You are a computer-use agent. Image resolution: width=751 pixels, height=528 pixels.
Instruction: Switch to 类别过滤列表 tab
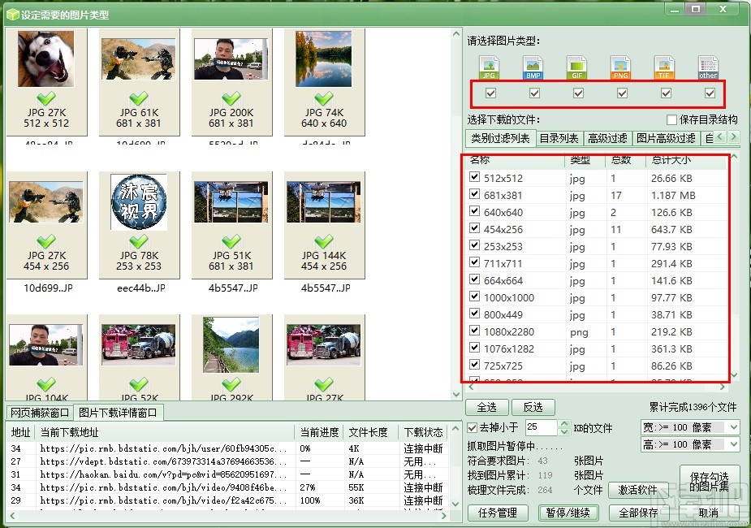500,138
